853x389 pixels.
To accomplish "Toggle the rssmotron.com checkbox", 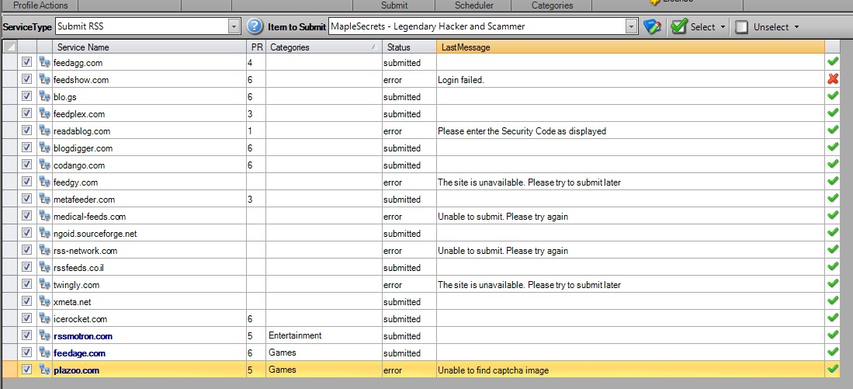I will tap(26, 335).
